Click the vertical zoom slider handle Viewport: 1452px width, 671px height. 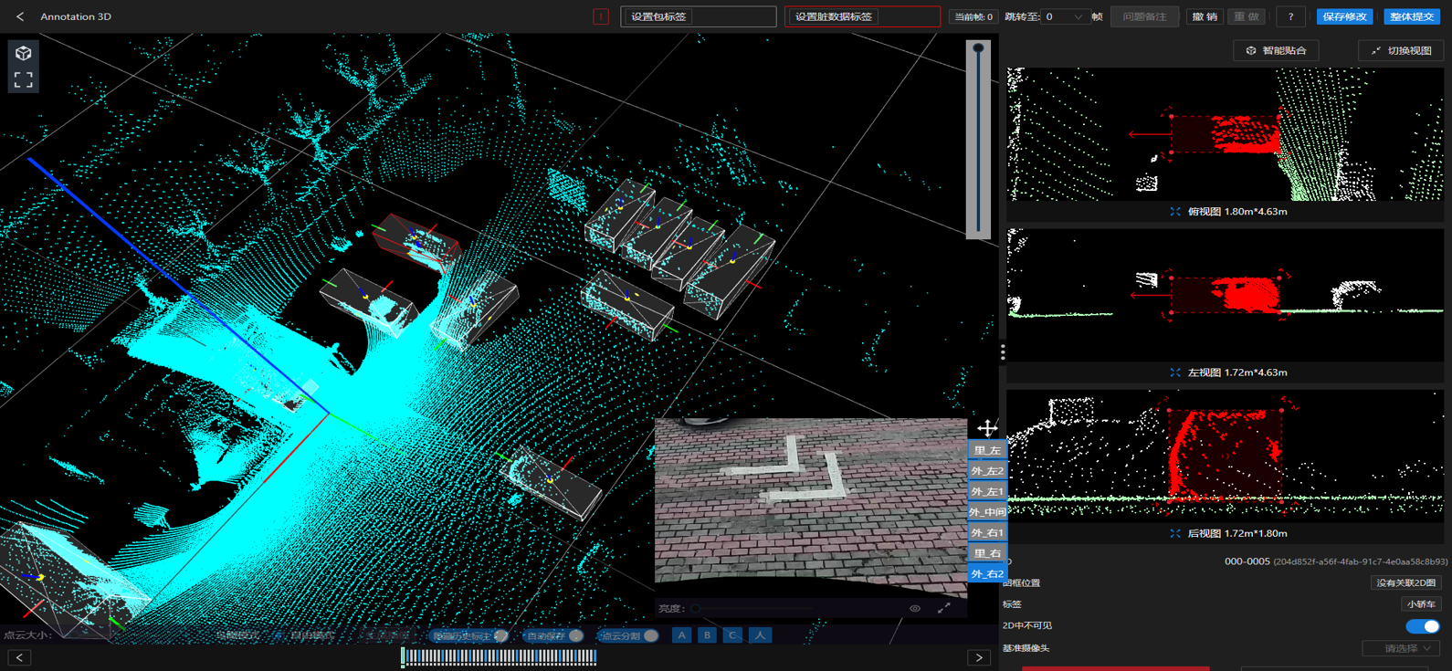[x=978, y=48]
